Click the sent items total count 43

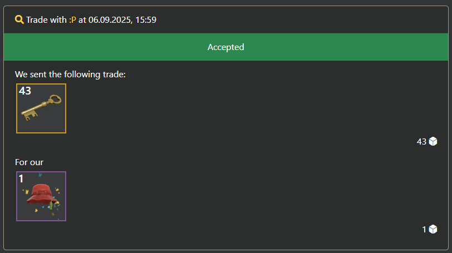coord(421,142)
